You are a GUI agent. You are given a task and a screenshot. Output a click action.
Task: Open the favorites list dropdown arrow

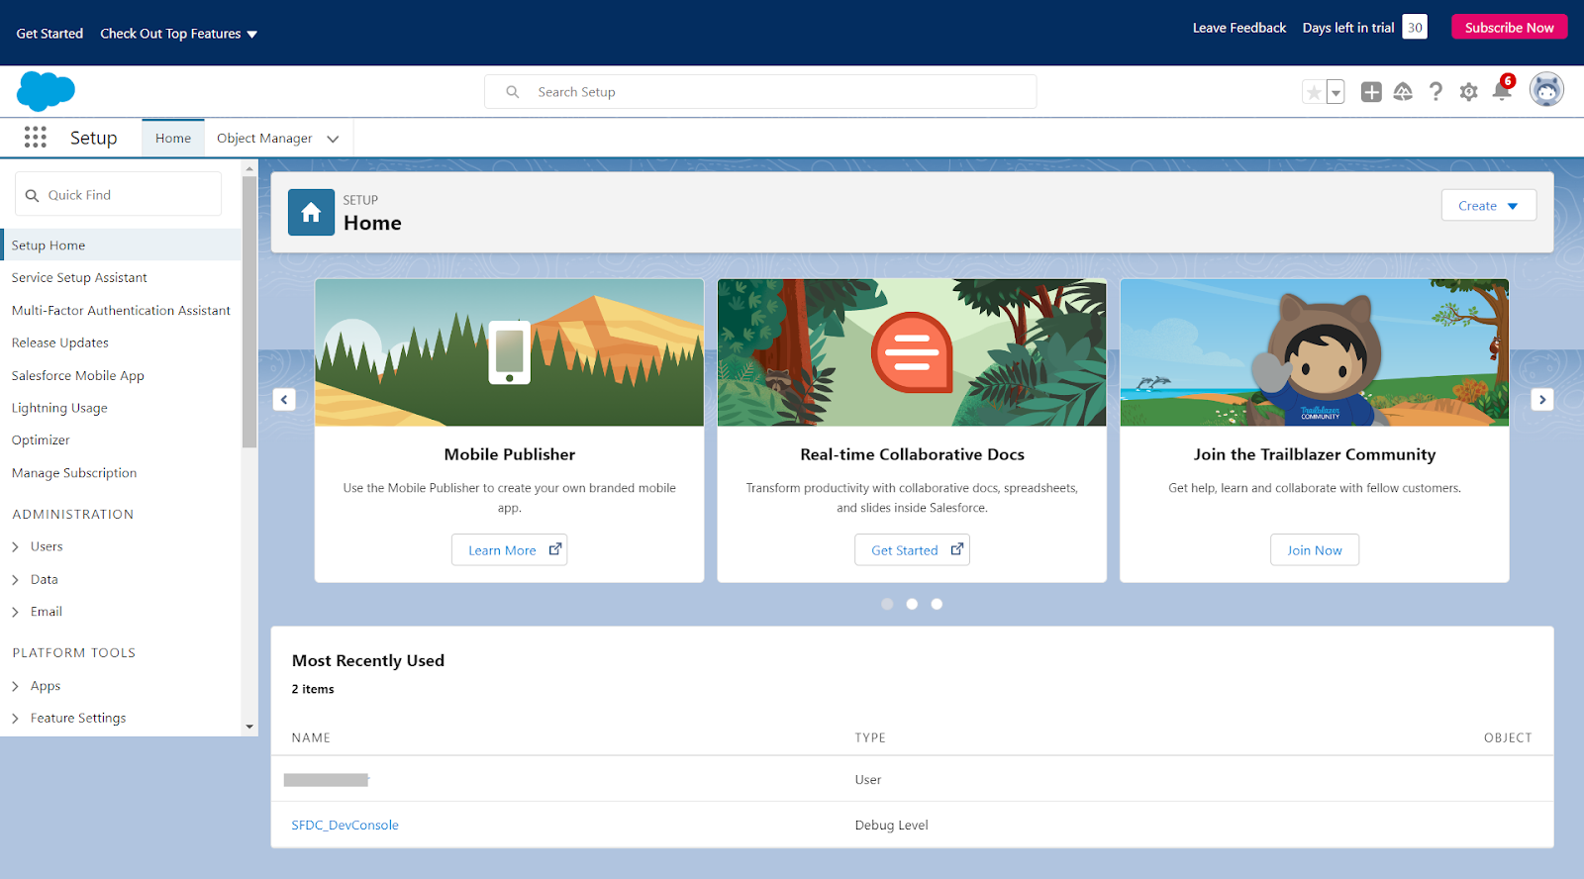1336,92
